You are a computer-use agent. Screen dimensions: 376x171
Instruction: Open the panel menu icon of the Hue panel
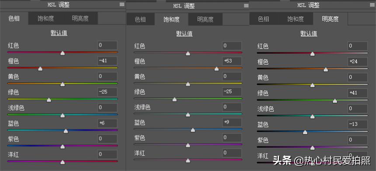[122, 4]
